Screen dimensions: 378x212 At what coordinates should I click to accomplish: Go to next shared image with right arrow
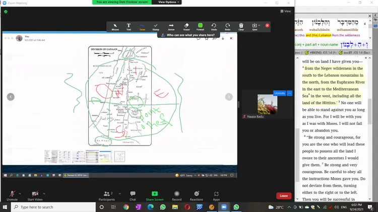click(229, 97)
